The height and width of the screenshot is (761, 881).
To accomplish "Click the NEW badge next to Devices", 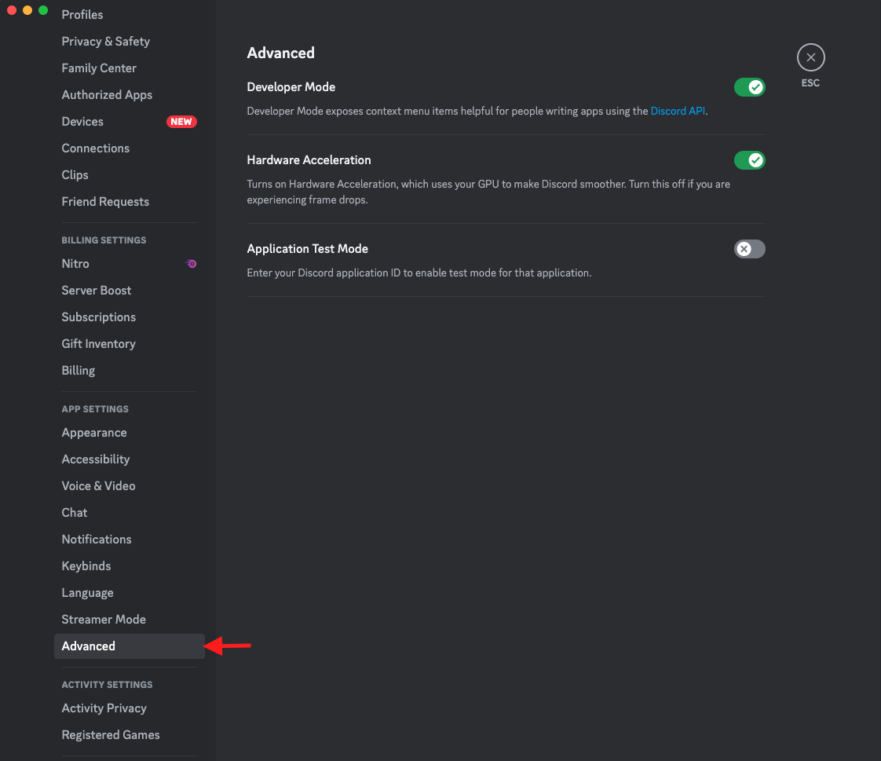I will coord(181,122).
